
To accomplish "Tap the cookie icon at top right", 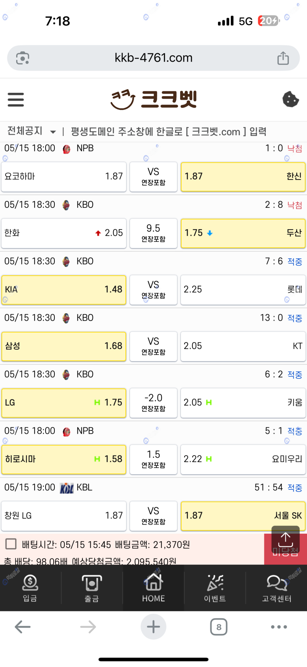I will pyautogui.click(x=290, y=99).
